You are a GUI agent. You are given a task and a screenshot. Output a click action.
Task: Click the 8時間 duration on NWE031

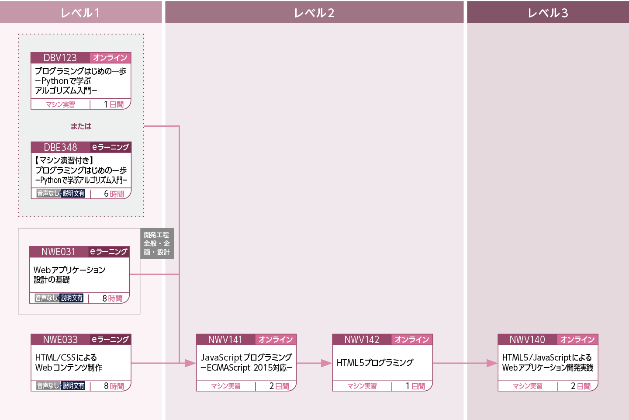112,299
